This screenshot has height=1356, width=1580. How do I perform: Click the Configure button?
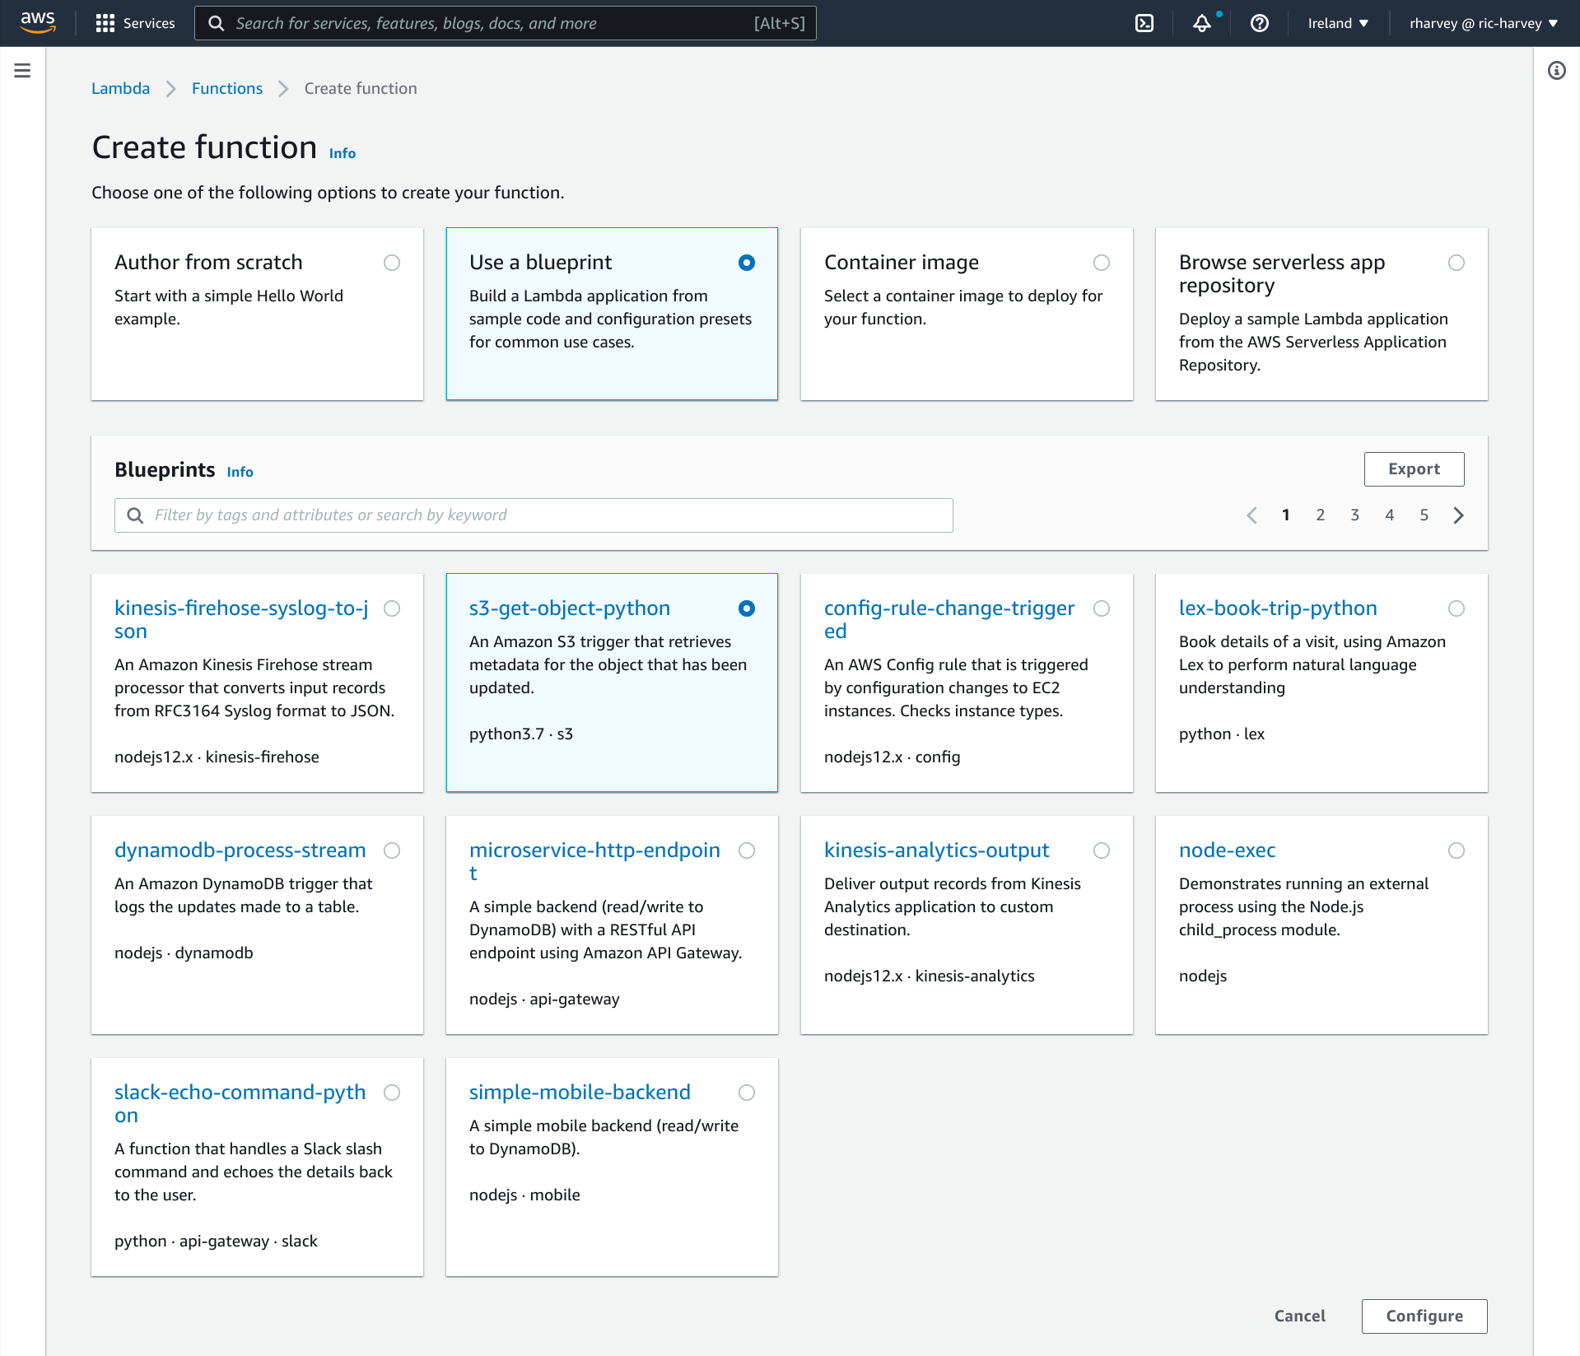1424,1316
